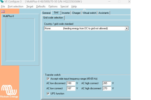Image resolution: width=151 pixels, height=100 pixels.
Task: Open the Virtual switch tab
Action: tap(89, 13)
